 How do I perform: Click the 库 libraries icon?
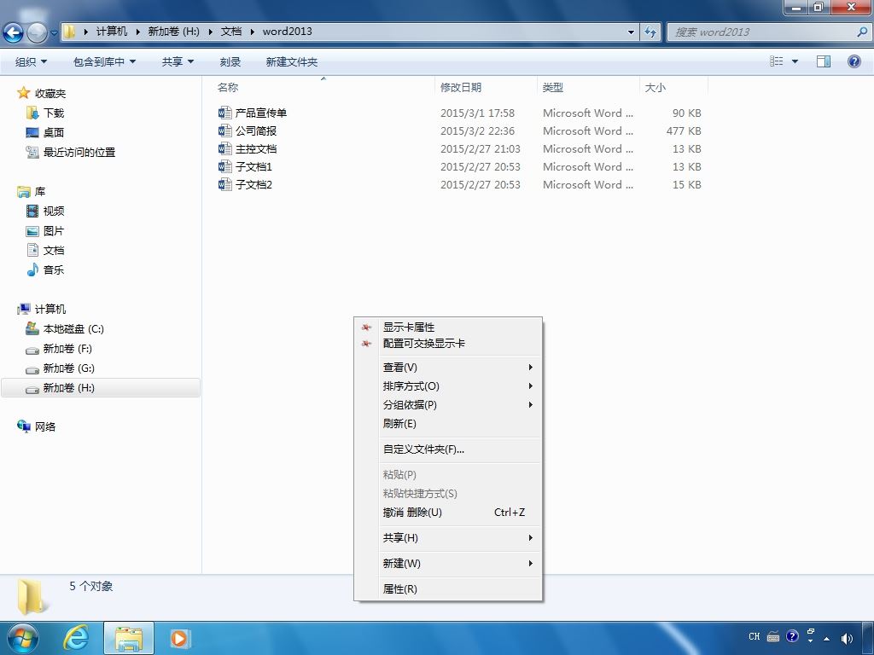(23, 192)
